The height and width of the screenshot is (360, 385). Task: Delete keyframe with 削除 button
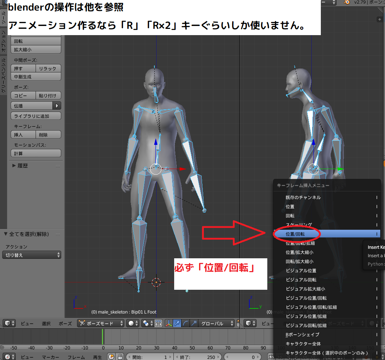[x=48, y=135]
